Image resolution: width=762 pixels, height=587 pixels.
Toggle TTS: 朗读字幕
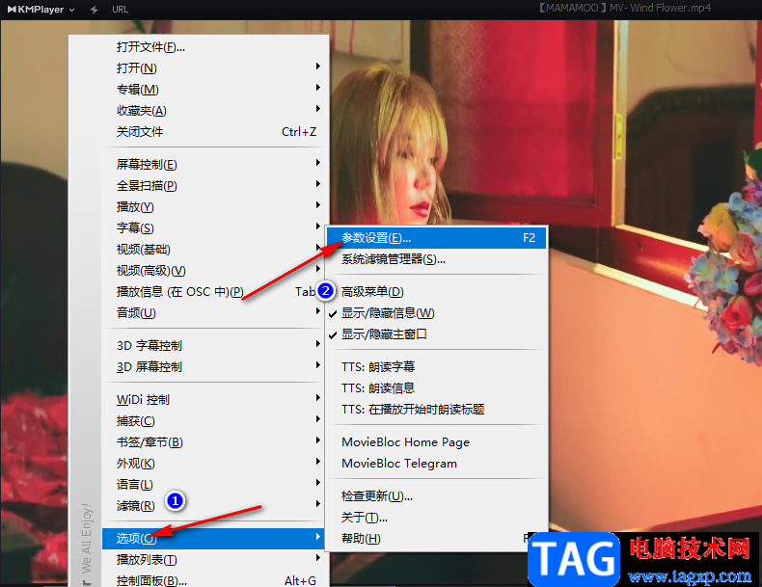pos(436,367)
